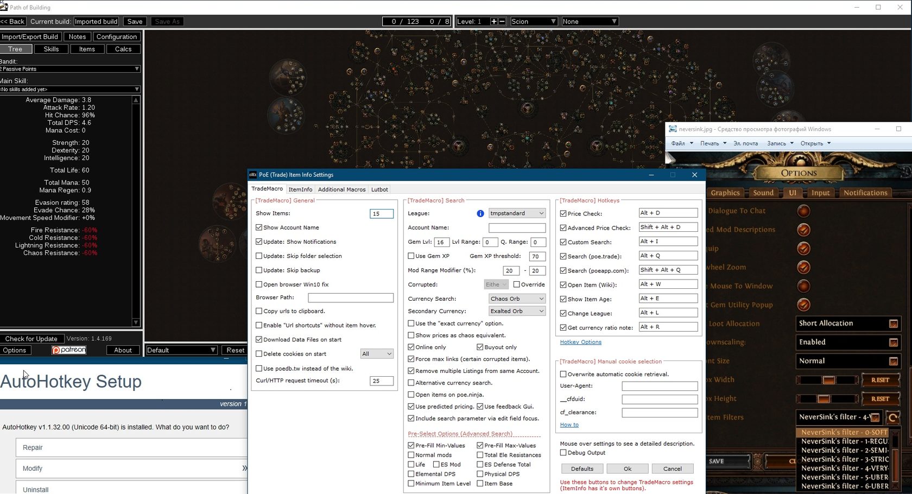Adjust the Box Width slider handle
Image resolution: width=912 pixels, height=494 pixels.
point(828,380)
